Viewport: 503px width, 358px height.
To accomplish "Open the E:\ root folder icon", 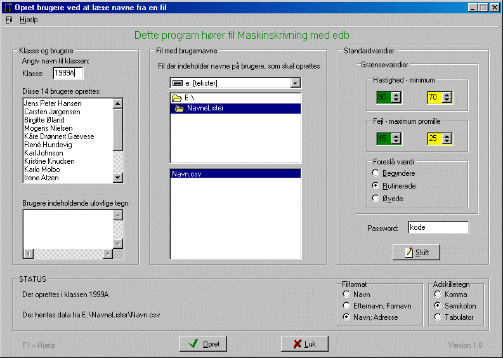I will [177, 98].
